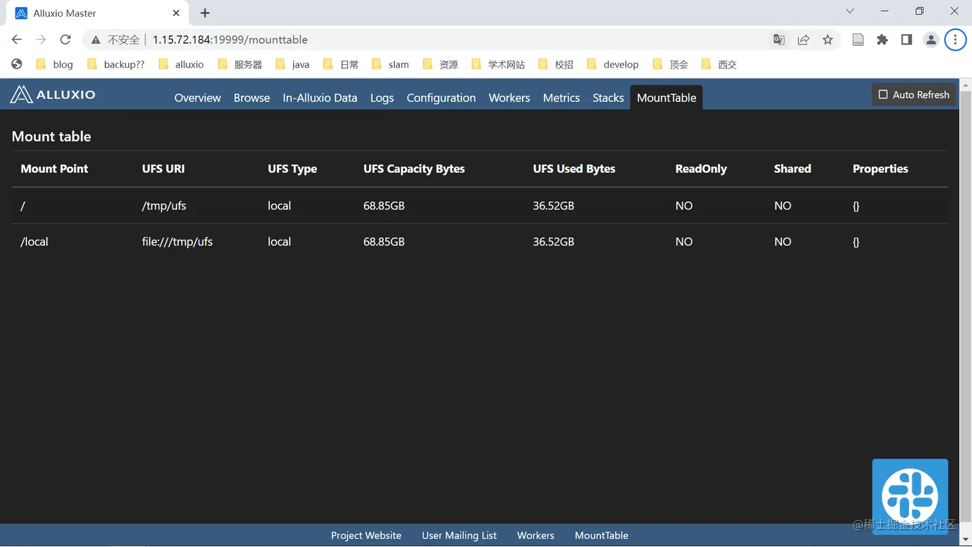Go back to the previous page
Screen dimensions: 972x547
point(17,40)
